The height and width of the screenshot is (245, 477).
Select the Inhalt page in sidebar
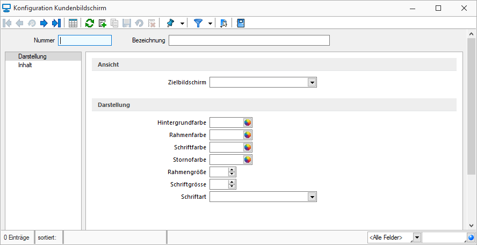coord(25,65)
